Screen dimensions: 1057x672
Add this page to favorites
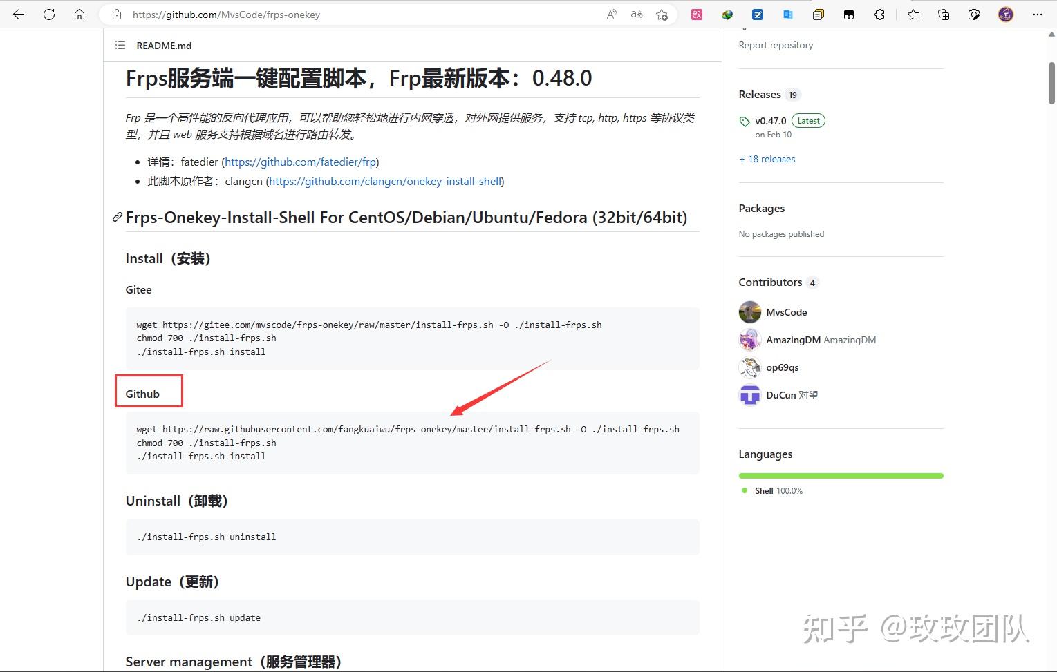coord(662,14)
